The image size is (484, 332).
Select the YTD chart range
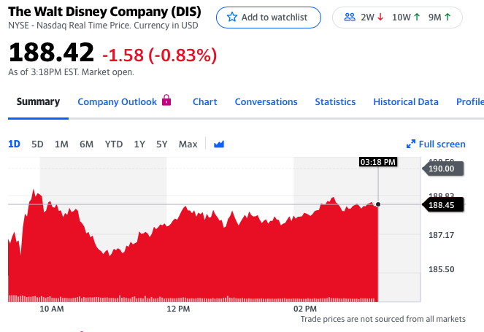pos(114,144)
